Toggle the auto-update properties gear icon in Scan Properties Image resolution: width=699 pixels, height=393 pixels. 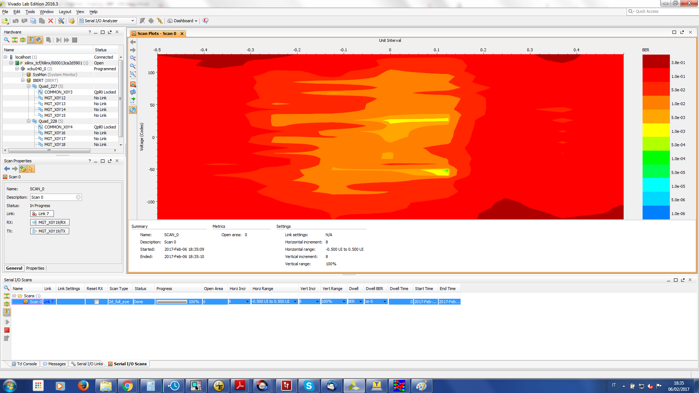tap(23, 169)
